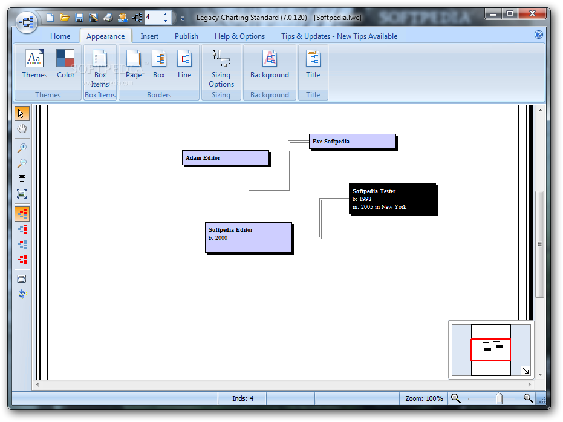Select the pointer arrow tool
This screenshot has width=563, height=422.
[22, 114]
